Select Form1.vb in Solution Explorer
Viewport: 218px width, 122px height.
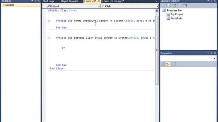(x=176, y=18)
